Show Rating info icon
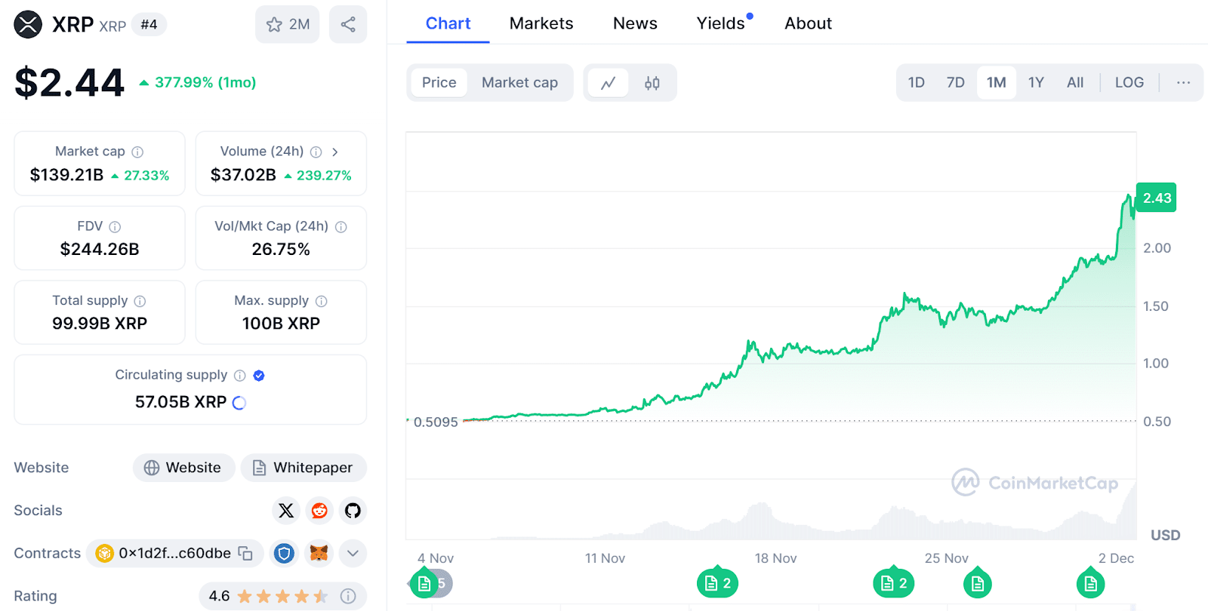The image size is (1208, 611). coord(348,596)
